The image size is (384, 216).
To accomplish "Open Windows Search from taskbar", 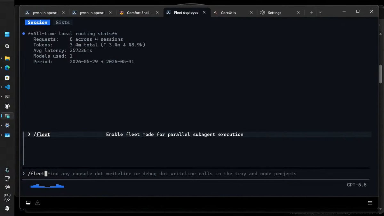I will (x=7, y=46).
